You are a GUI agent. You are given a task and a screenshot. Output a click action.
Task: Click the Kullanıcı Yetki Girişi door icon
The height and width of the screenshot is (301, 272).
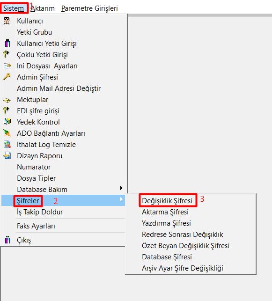7,43
